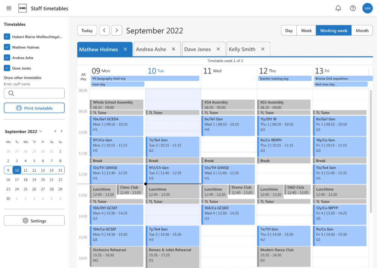Viewport: 377px width, 268px height.
Task: Click the help question mark icon
Action: 353,8
